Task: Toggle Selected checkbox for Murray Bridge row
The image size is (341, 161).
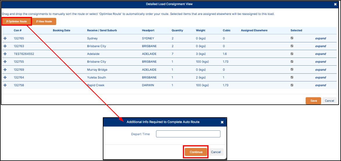Action: (x=292, y=69)
